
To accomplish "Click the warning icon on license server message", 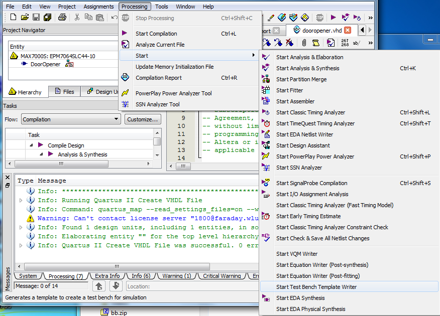I will click(30, 218).
